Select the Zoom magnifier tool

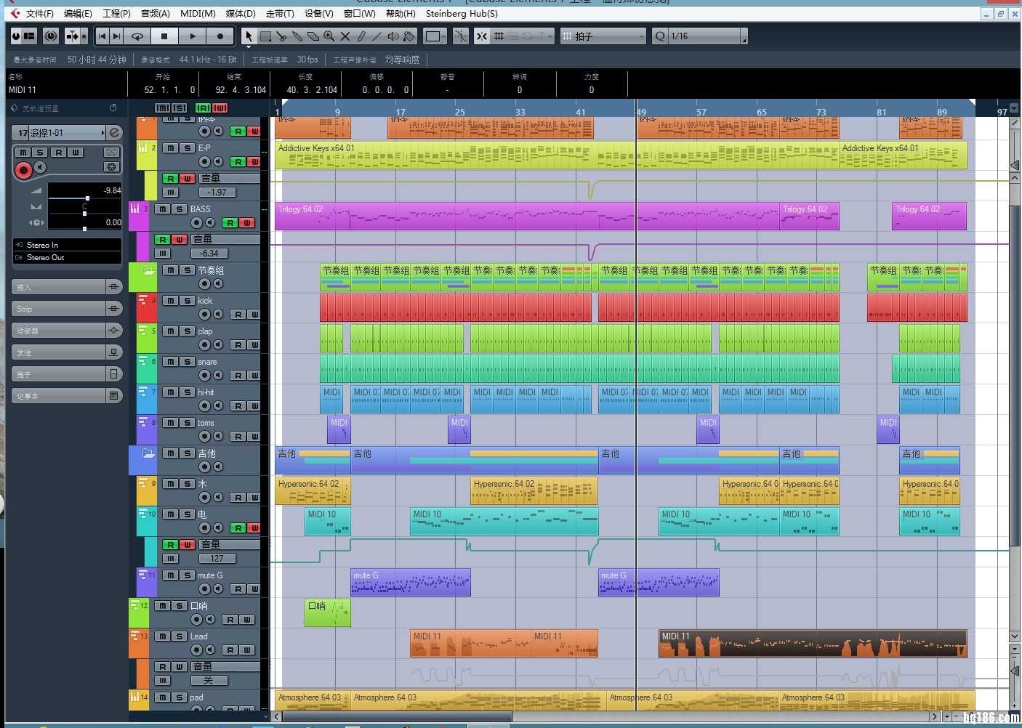click(329, 36)
